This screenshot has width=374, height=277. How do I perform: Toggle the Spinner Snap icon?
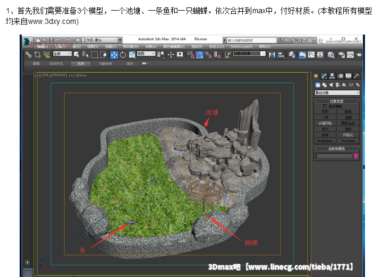(217, 55)
